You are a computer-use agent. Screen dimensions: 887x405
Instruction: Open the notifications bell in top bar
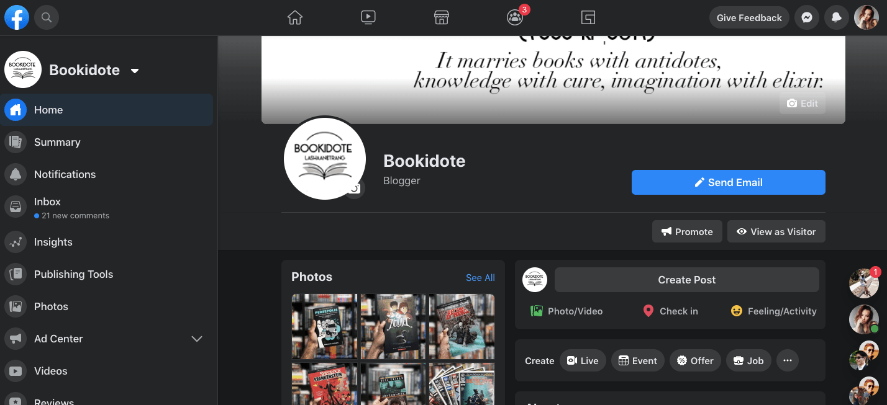836,18
